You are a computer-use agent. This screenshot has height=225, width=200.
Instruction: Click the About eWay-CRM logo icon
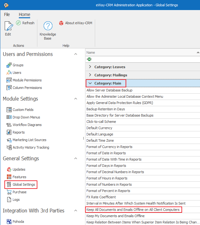[61, 23]
